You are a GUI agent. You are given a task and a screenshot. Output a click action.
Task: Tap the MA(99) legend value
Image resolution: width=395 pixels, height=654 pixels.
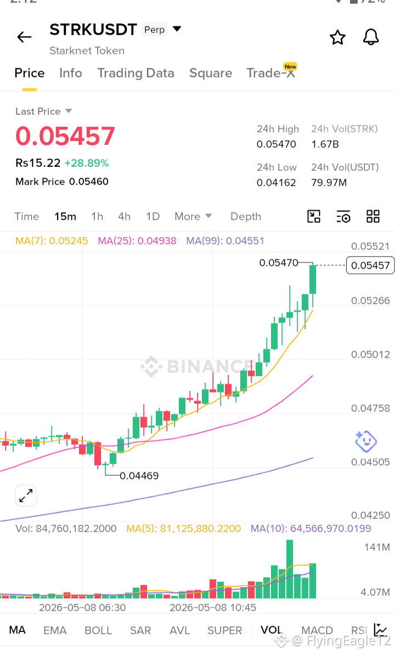pyautogui.click(x=225, y=241)
